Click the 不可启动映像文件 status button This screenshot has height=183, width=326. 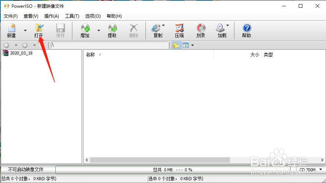(26, 169)
